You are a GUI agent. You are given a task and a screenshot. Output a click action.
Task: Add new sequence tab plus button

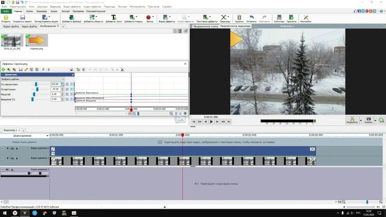[x=24, y=130]
